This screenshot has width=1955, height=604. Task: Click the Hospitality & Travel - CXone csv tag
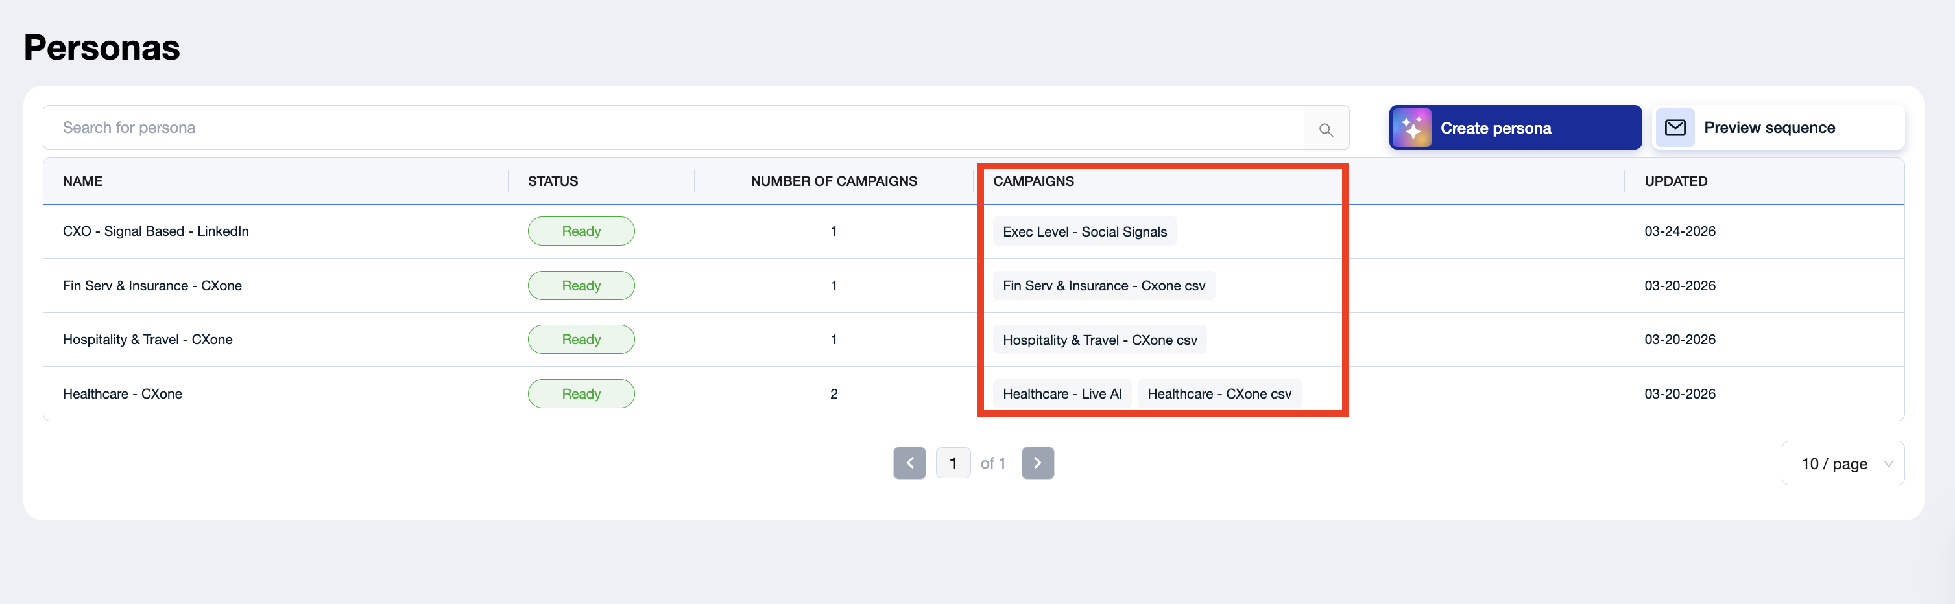point(1099,340)
